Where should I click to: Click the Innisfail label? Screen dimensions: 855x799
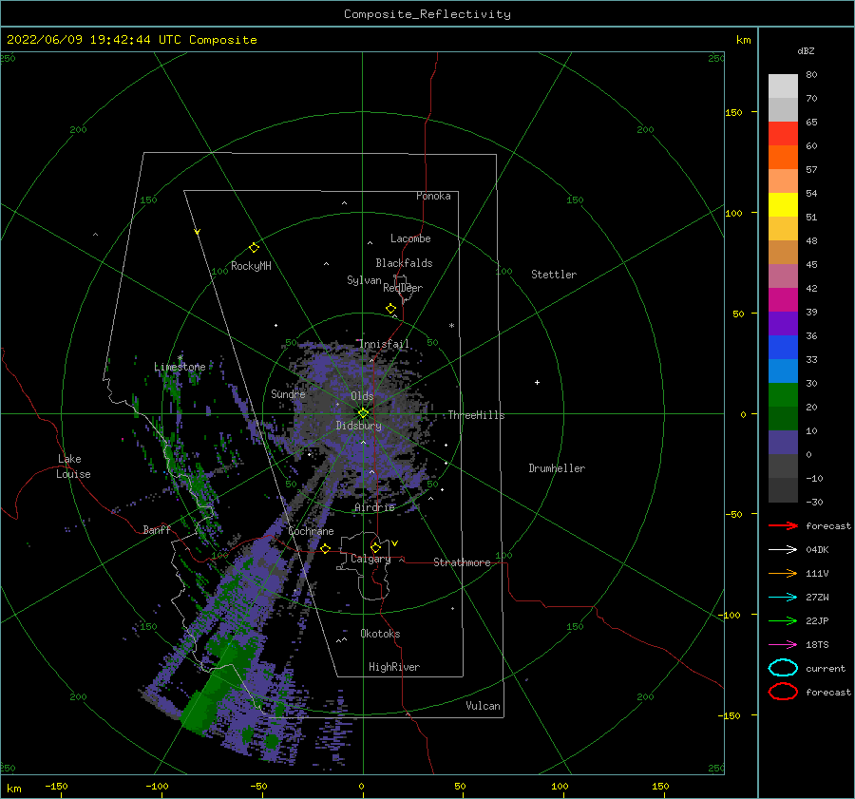pos(384,344)
